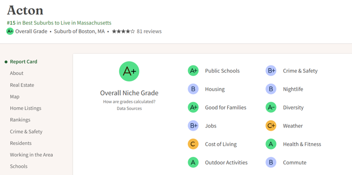This screenshot has height=175, width=352.
Task: Click the B Commute grade badge
Action: [271, 162]
